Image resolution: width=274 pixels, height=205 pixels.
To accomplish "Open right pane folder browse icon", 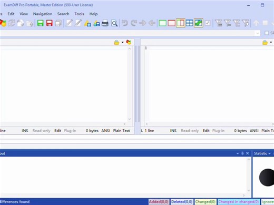I will tap(265, 42).
